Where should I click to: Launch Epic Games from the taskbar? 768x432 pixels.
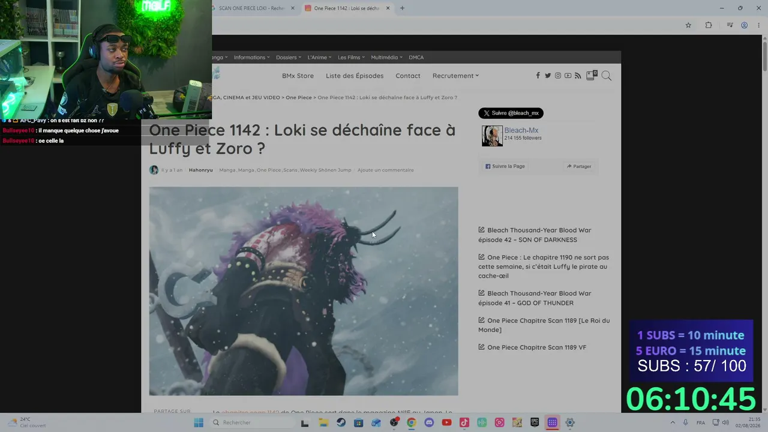535,422
